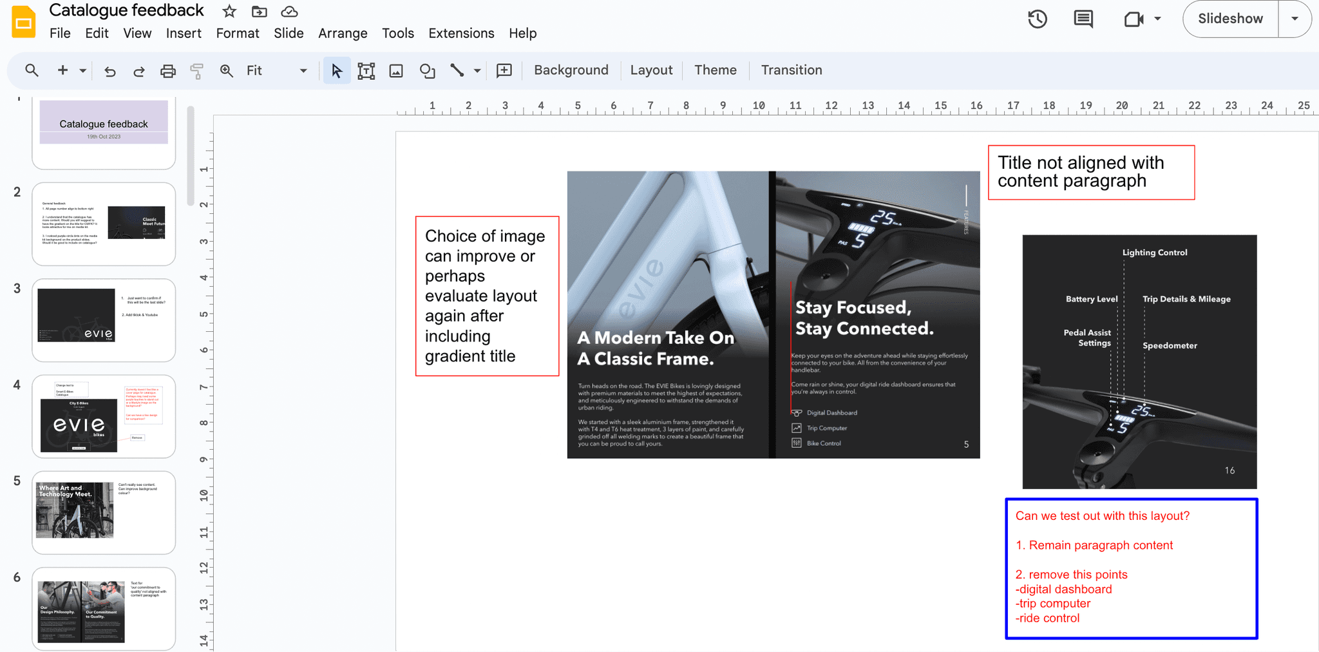Insert an image using toolbar icon
This screenshot has width=1319, height=652.
click(396, 71)
